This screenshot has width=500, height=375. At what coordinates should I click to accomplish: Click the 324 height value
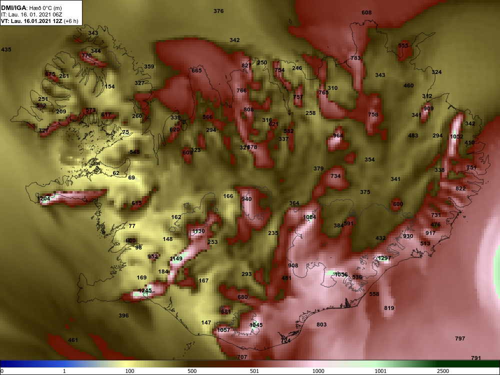(436, 72)
